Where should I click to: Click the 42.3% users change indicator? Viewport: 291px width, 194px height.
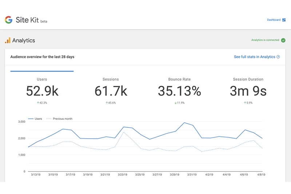[42, 103]
